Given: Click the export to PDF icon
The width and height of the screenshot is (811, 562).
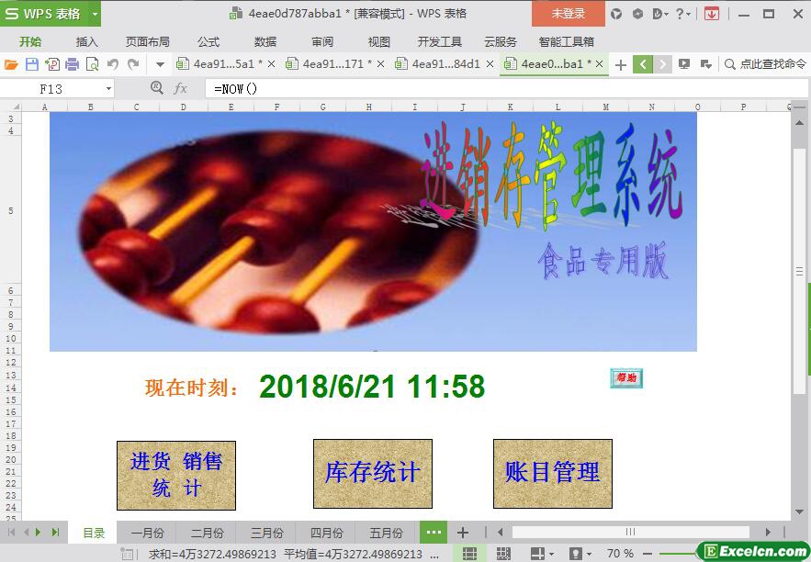Looking at the screenshot, I should coord(51,64).
